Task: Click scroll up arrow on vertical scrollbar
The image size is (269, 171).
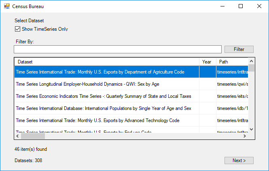Action: coord(251,62)
